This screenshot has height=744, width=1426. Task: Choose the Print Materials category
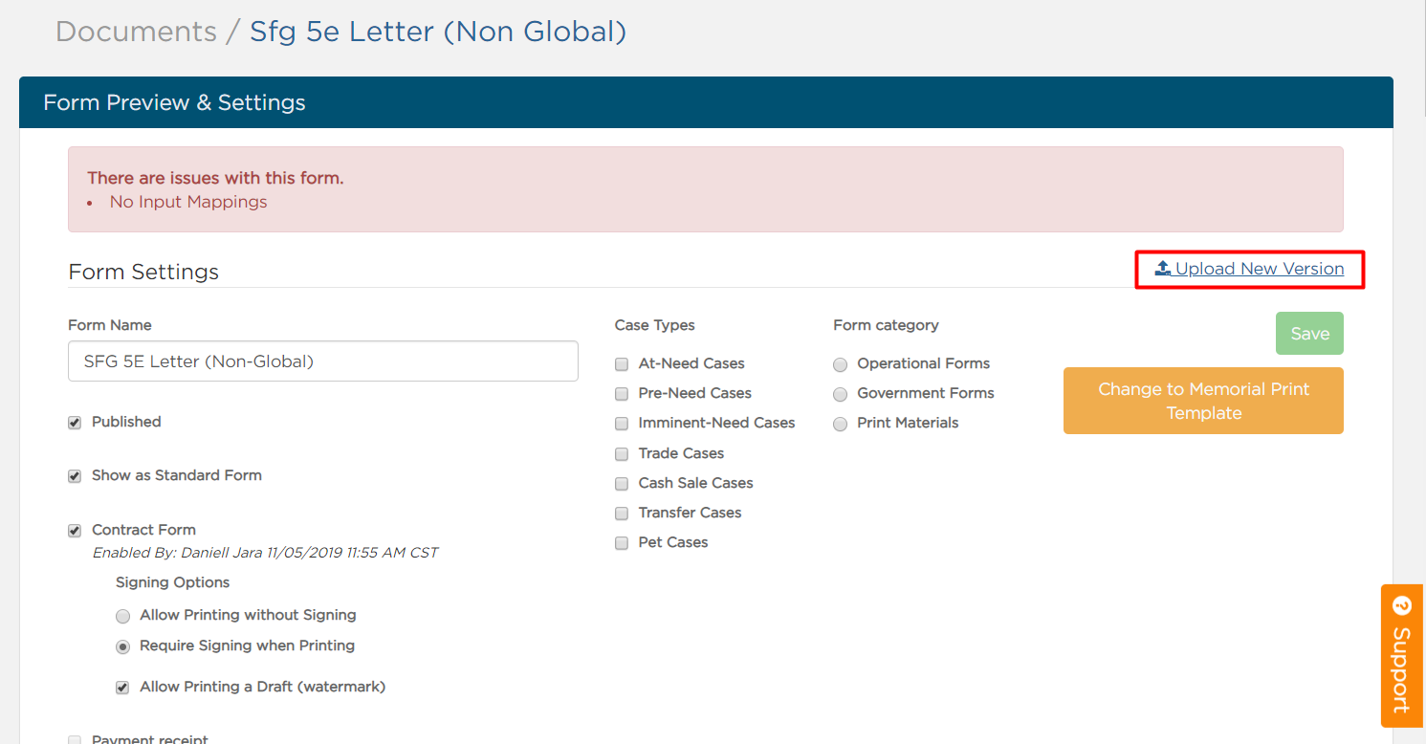(840, 424)
